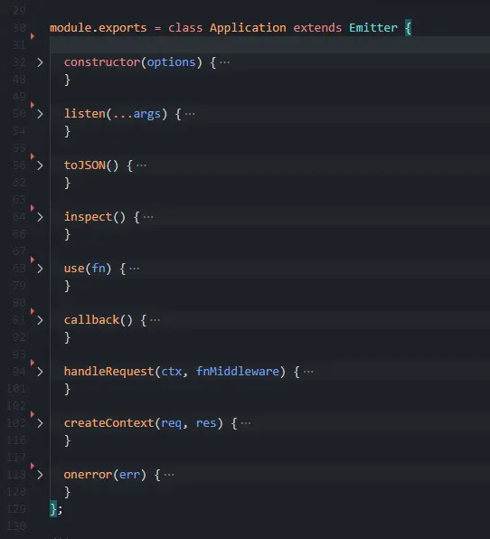This screenshot has height=539, width=490.
Task: Click the Application class name
Action: 248,27
